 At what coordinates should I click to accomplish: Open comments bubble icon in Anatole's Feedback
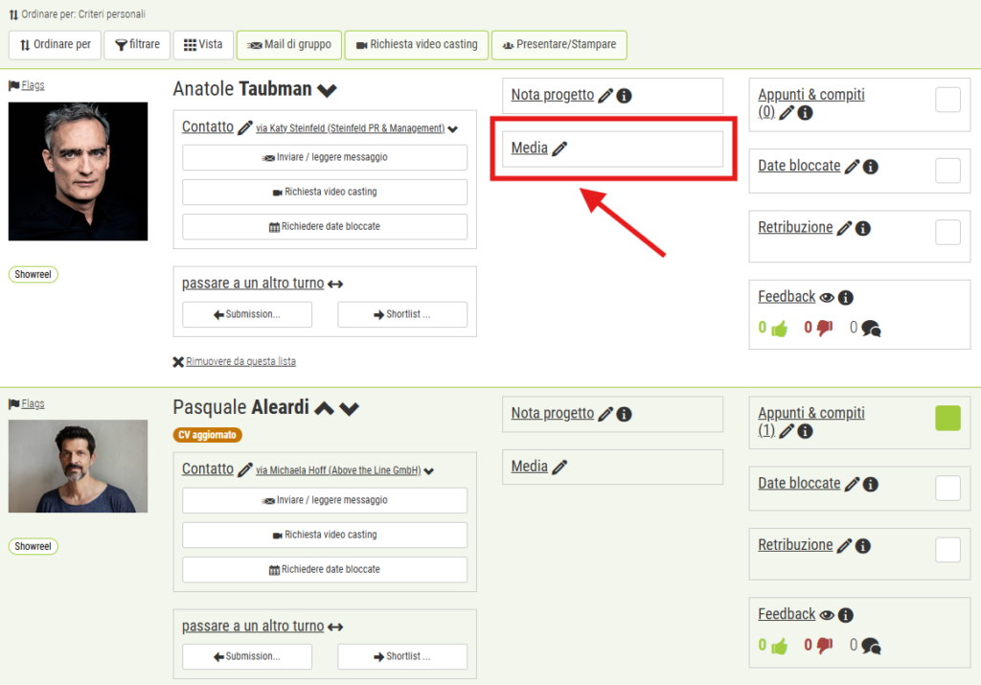coord(871,329)
